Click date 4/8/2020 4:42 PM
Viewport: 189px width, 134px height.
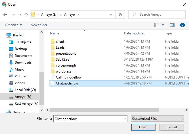[x=137, y=53]
